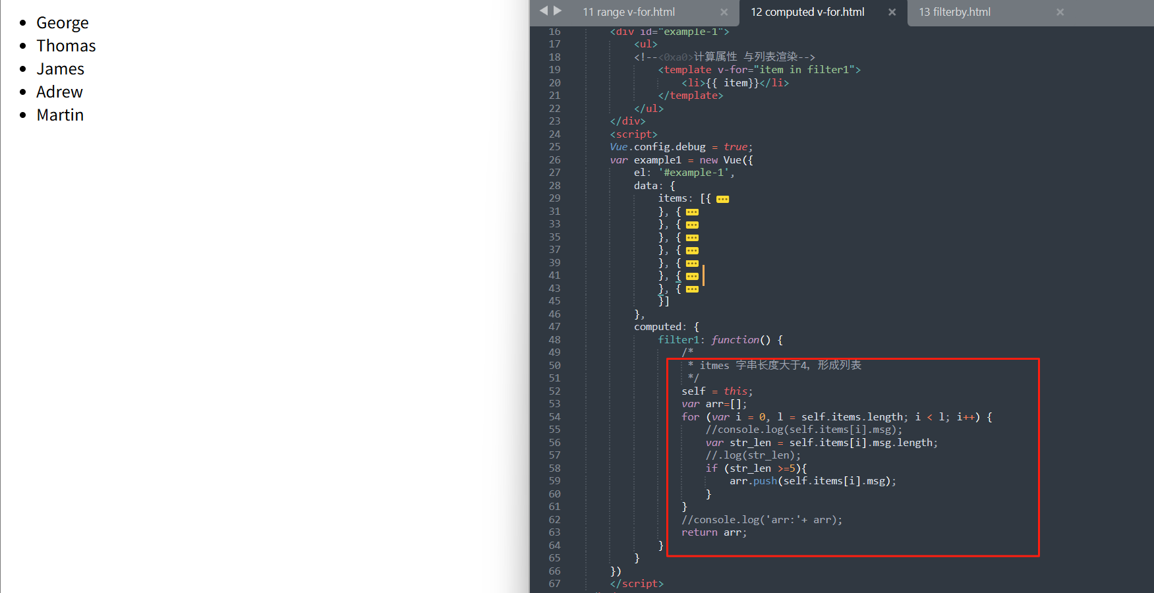
Task: Expand folded code on line 37
Action: point(692,250)
